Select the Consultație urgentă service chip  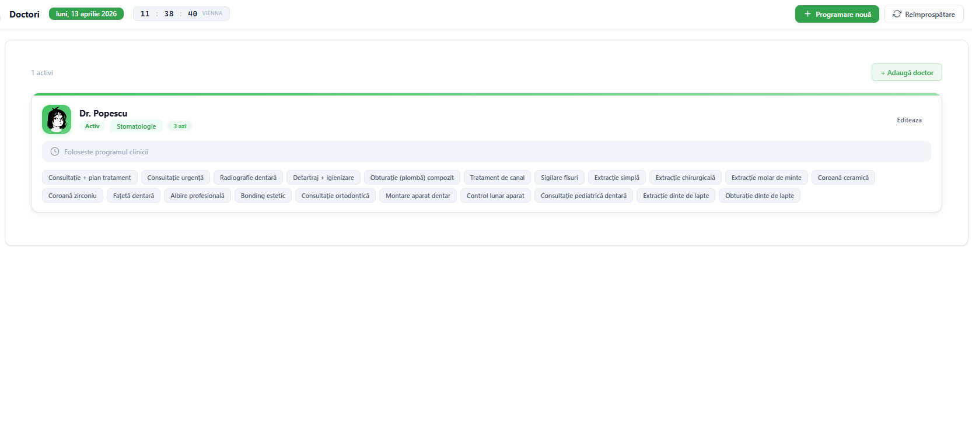pyautogui.click(x=175, y=178)
